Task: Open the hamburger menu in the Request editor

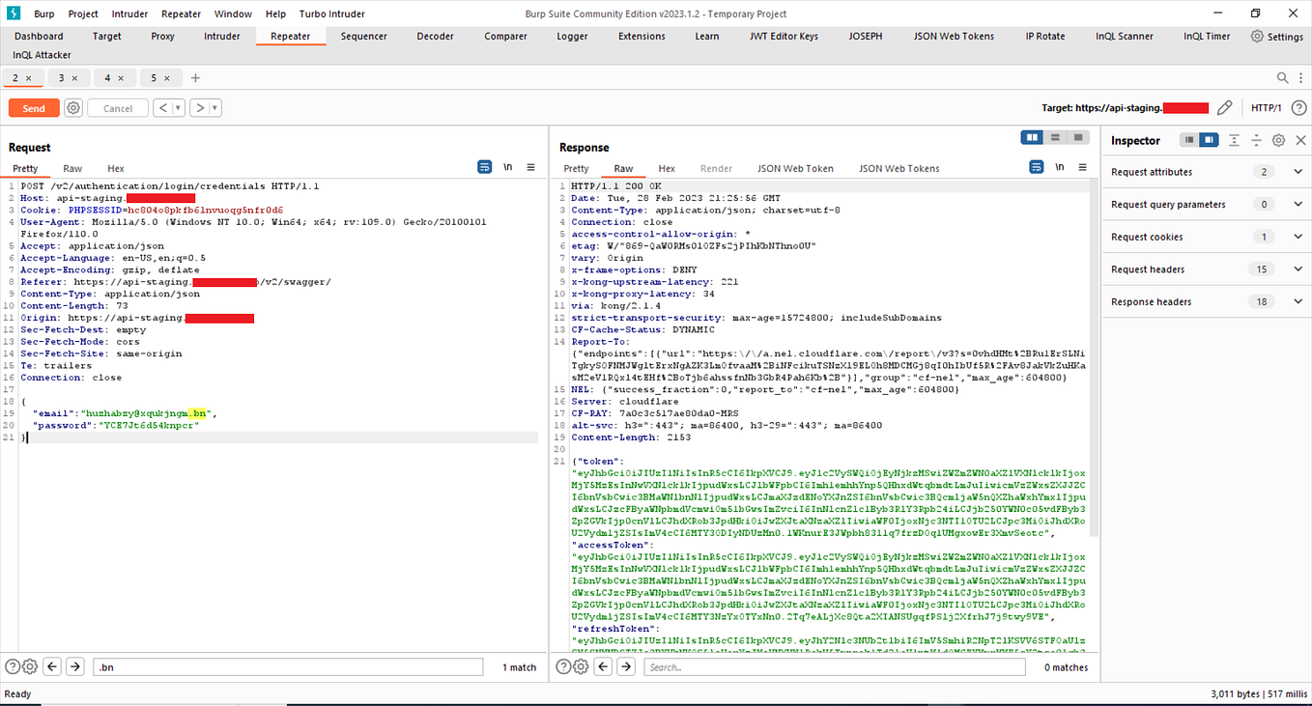Action: click(x=530, y=166)
